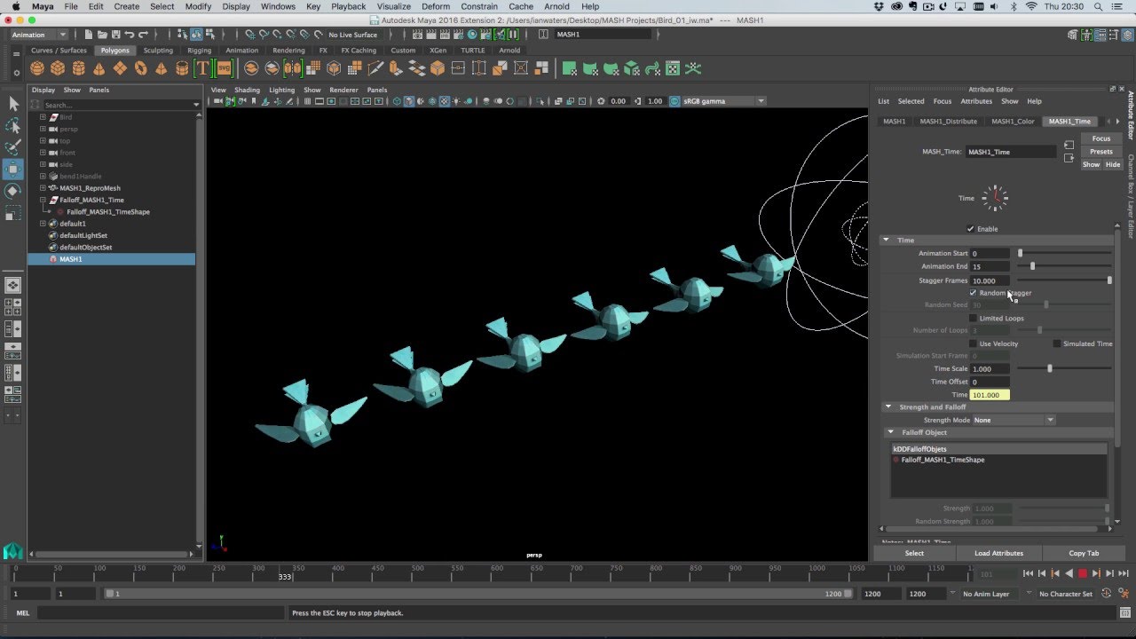Create a polygon sphere from the shelf
Screen dimensions: 1136x639
(x=37, y=68)
